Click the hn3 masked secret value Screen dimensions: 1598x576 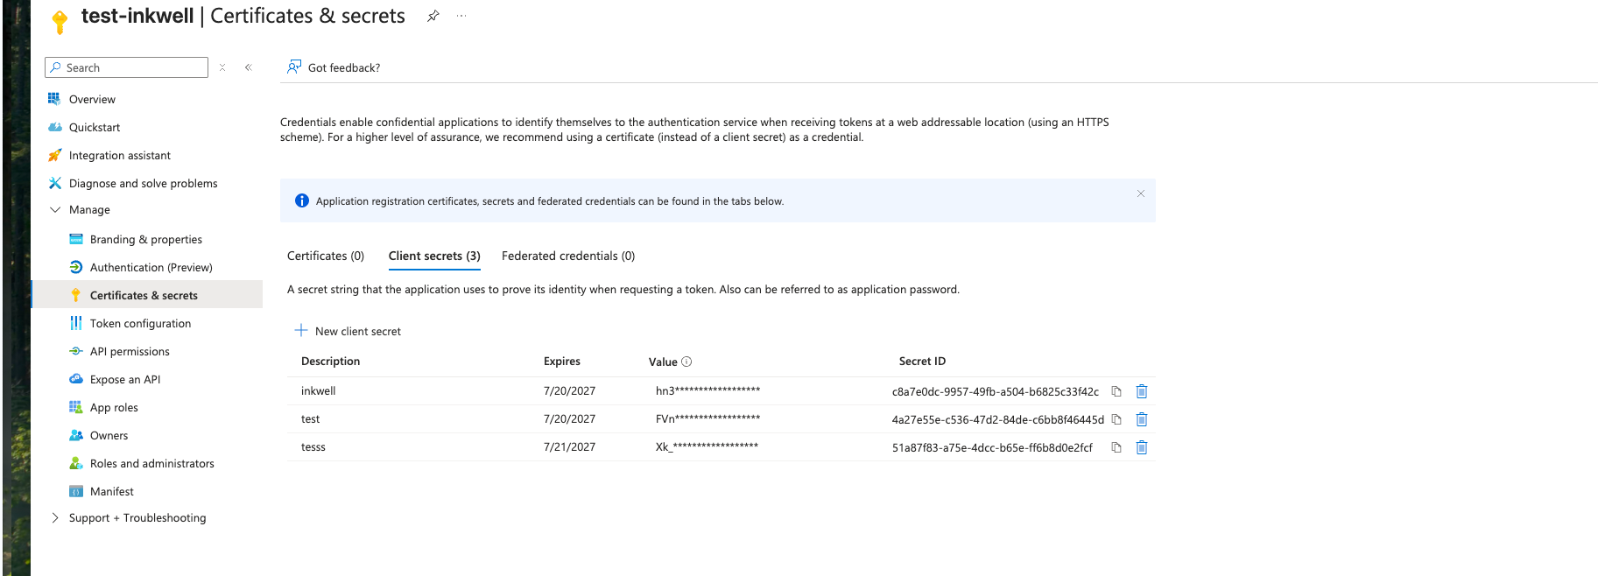pyautogui.click(x=707, y=391)
